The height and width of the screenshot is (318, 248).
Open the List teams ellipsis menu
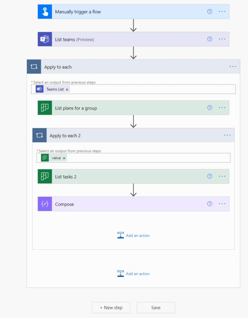pos(222,39)
